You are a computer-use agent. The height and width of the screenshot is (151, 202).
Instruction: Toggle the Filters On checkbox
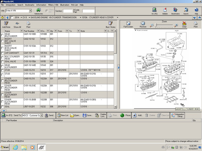[47, 11]
